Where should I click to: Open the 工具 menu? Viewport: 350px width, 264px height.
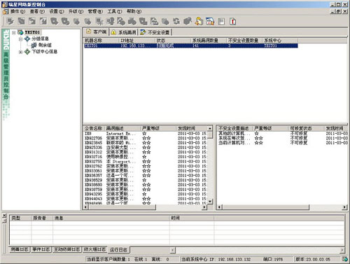(x=114, y=11)
